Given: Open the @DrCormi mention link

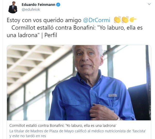Looking at the screenshot, I should [97, 20].
